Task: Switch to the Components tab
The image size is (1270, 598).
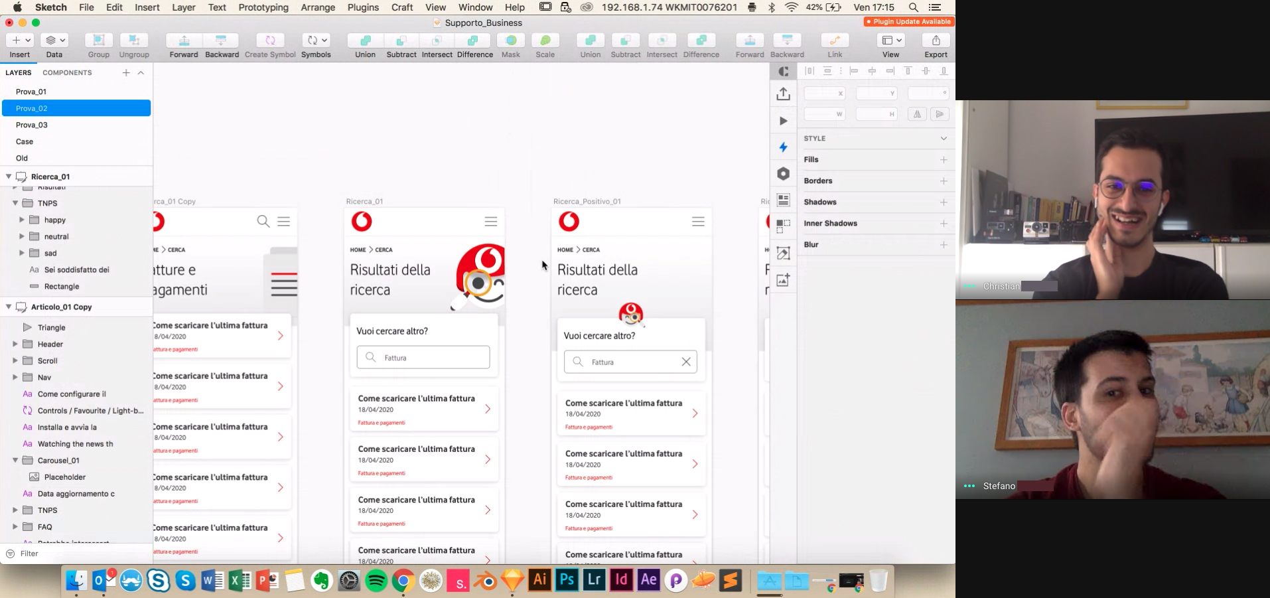Action: pyautogui.click(x=67, y=73)
